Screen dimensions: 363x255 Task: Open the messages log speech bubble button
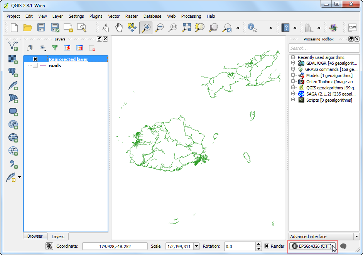[x=343, y=246]
